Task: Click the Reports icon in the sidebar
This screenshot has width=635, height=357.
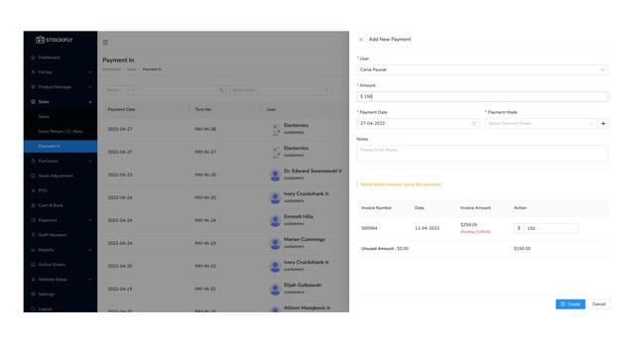Action: [33, 250]
